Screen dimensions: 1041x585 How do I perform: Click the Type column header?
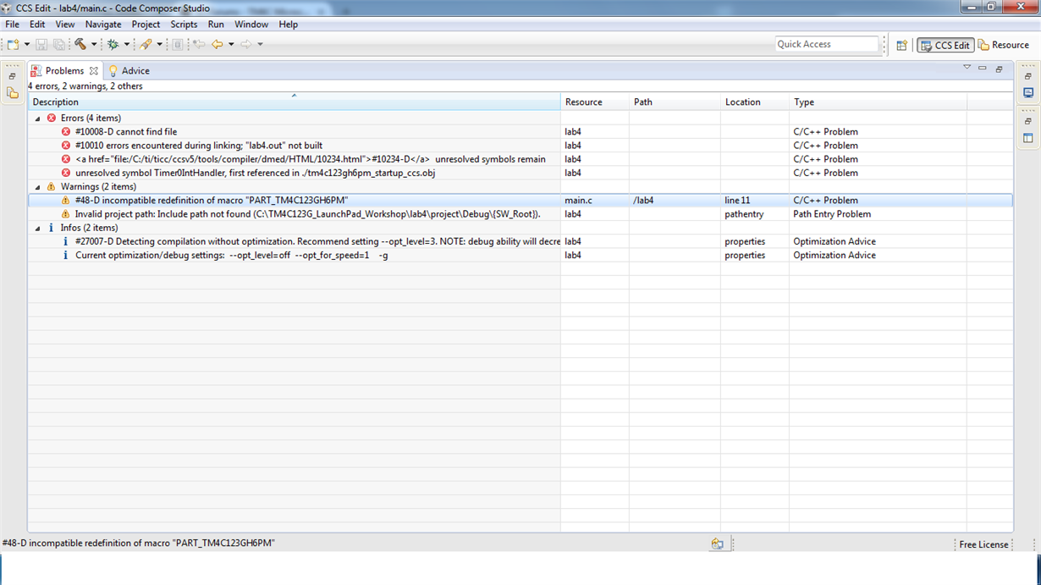tap(878, 102)
